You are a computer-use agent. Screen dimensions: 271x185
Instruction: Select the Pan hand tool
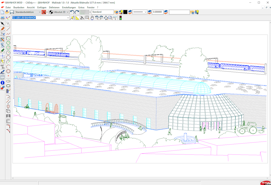click(x=92, y=18)
